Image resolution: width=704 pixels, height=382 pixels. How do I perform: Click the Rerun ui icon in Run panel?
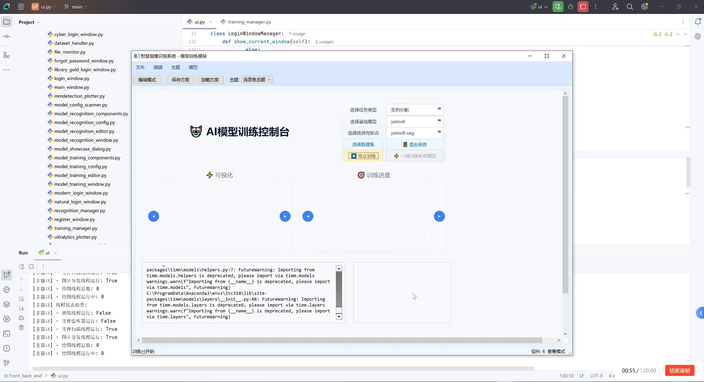[x=22, y=267]
